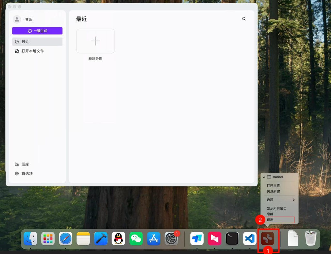Viewport: 331px width, 254px height.
Task: Click the books icon beside 图库
Action: (17, 164)
